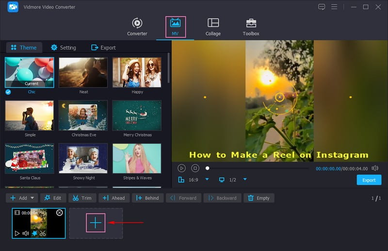Play the preview video
Viewport: 388px width, 251px height.
click(181, 168)
